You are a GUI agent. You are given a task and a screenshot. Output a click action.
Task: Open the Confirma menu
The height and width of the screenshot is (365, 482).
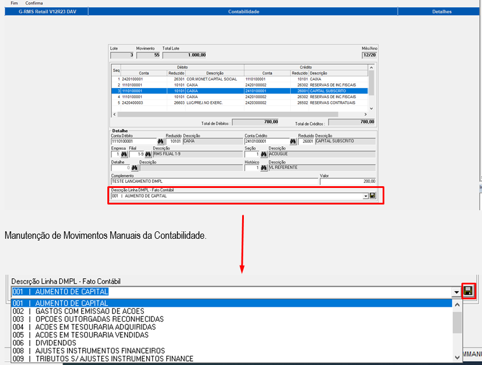click(x=33, y=2)
